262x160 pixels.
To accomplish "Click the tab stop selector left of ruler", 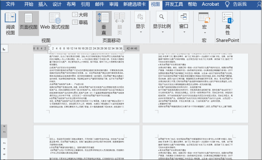I will point(4,49).
